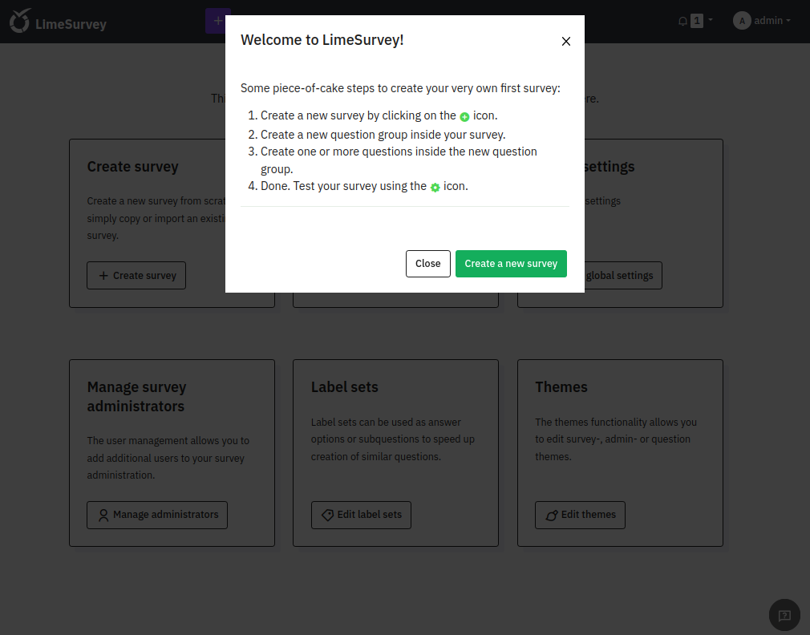Click the Manage survey administrators heading

point(136,397)
